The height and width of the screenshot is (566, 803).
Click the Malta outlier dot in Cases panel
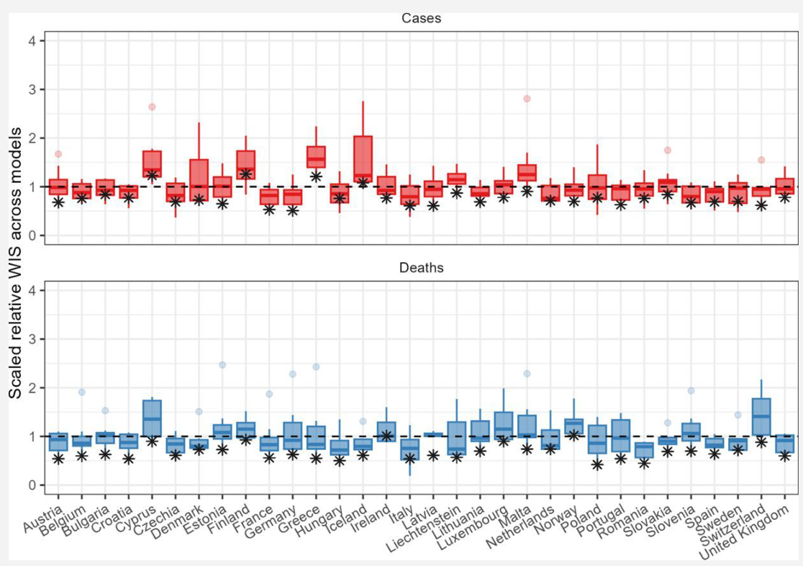pos(527,99)
